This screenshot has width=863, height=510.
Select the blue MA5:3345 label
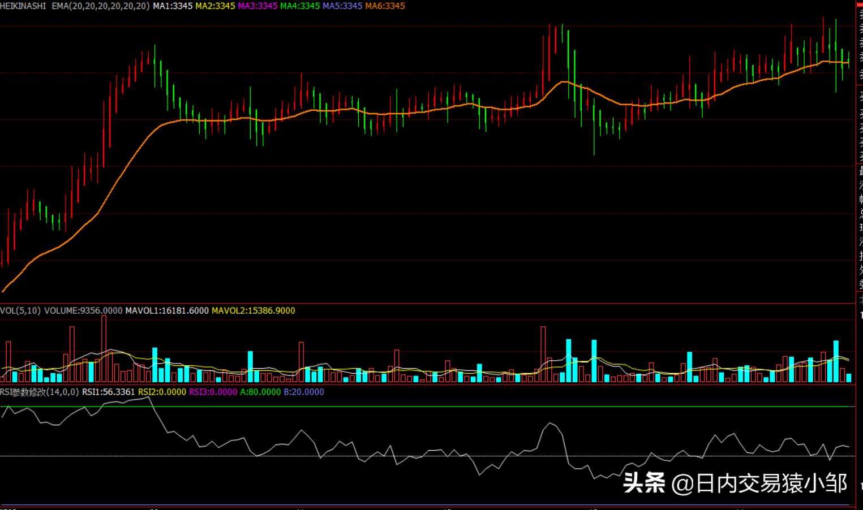point(342,6)
